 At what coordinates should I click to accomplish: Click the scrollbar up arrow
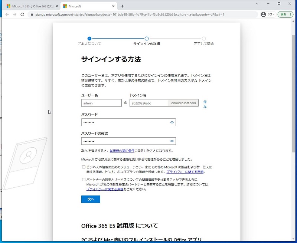click(x=293, y=21)
